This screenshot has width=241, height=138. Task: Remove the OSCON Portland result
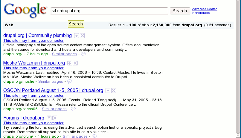point(114,91)
